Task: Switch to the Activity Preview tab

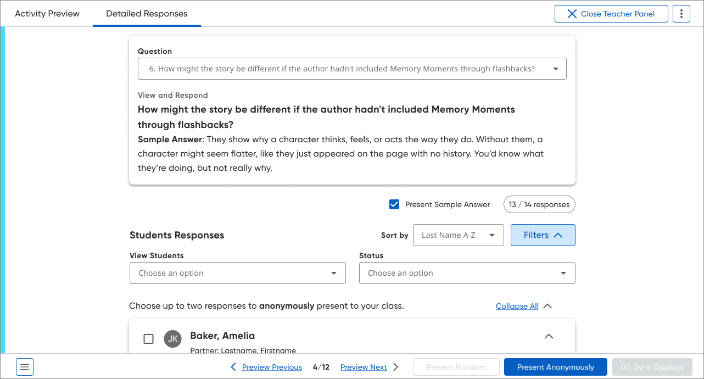Action: pyautogui.click(x=47, y=14)
